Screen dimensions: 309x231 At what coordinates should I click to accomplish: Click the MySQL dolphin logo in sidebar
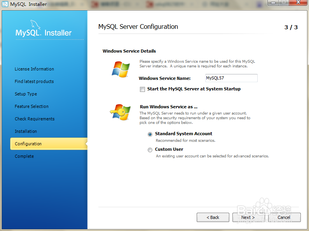(35, 25)
